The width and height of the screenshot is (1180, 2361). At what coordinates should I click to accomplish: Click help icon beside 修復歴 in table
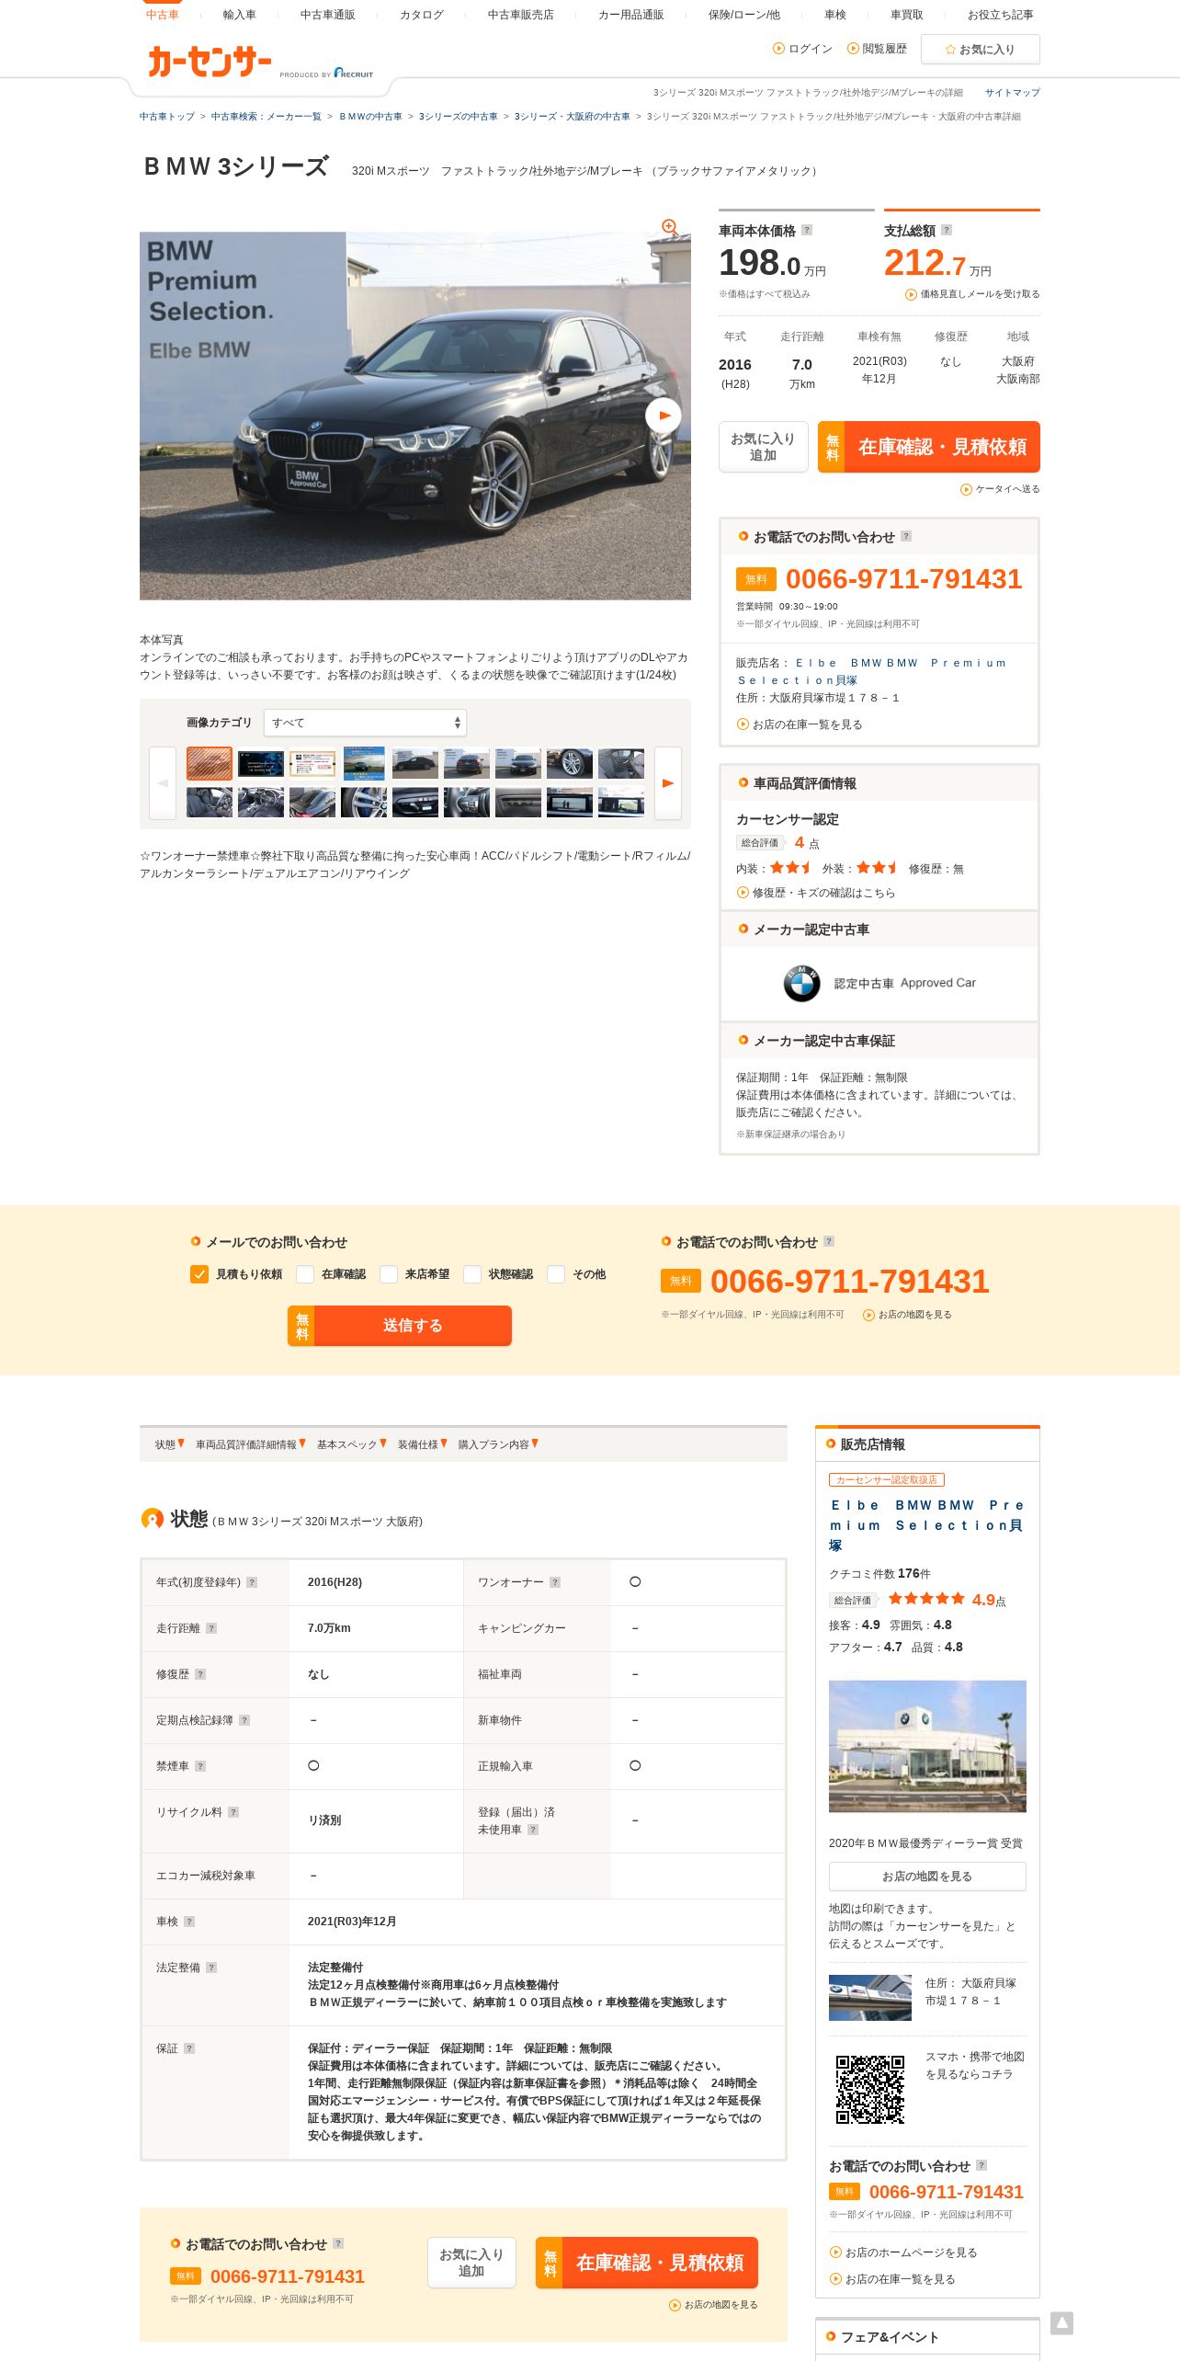tap(200, 1674)
